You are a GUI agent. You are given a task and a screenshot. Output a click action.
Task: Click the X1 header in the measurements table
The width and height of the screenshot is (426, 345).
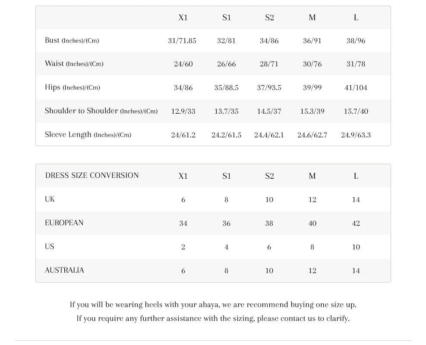[x=183, y=18]
